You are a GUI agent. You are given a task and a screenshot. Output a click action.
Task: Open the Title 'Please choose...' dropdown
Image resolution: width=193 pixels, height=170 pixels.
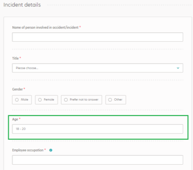click(x=98, y=68)
